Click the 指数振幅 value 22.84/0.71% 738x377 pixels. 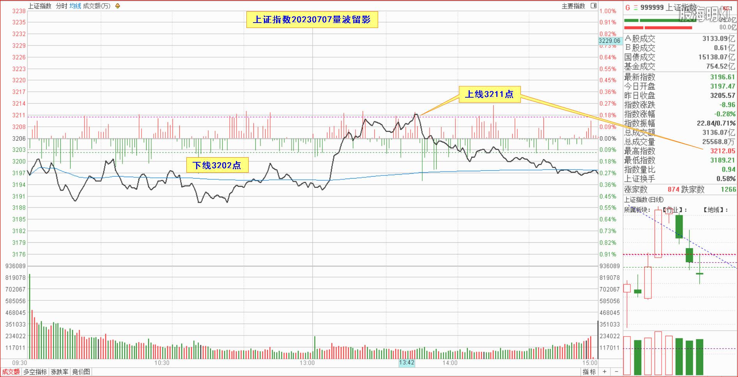[x=716, y=123]
